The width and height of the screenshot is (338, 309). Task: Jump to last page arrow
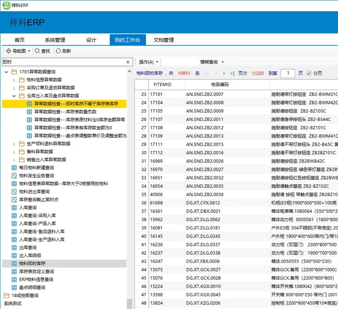tap(232, 73)
